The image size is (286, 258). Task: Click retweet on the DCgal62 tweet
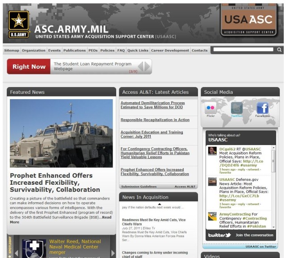click(x=253, y=170)
